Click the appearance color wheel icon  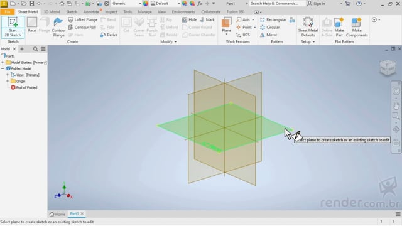[146, 3]
